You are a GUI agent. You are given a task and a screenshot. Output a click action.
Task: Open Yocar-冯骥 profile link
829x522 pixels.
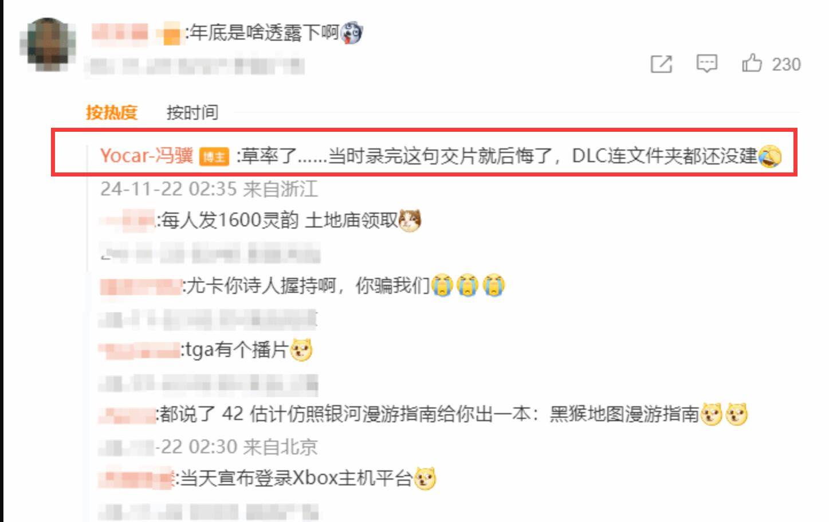coord(147,156)
